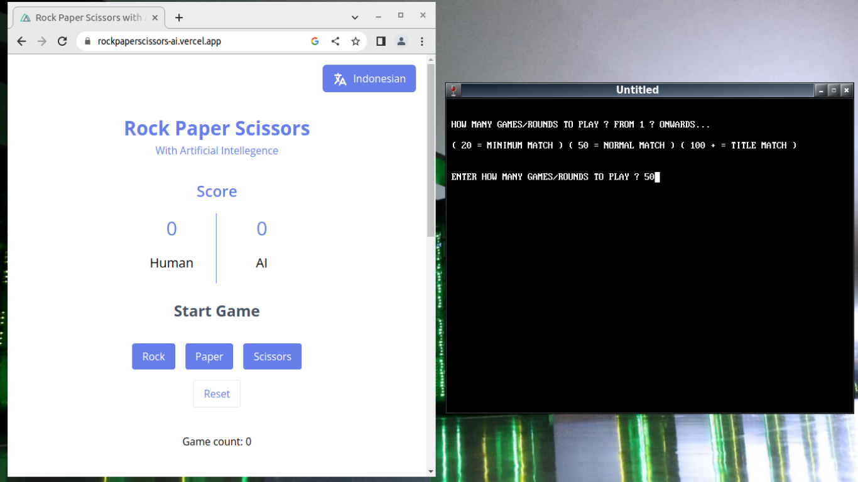Click the Untitled window title bar text
This screenshot has width=858, height=482.
click(638, 90)
